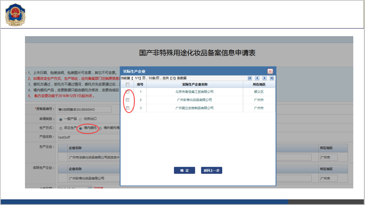
Task: Check the row 3 广州宸立生物制品有限公司 checkbox
Action: (x=127, y=108)
